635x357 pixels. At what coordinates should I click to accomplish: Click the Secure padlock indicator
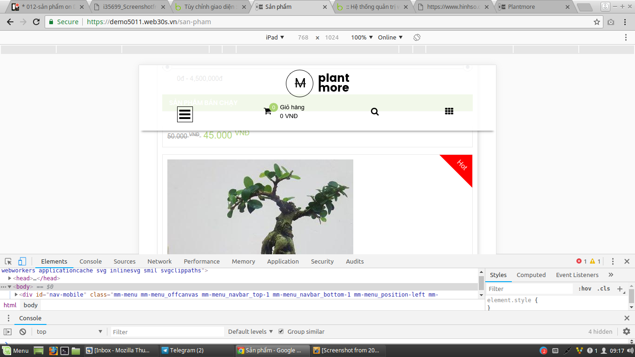click(x=64, y=22)
